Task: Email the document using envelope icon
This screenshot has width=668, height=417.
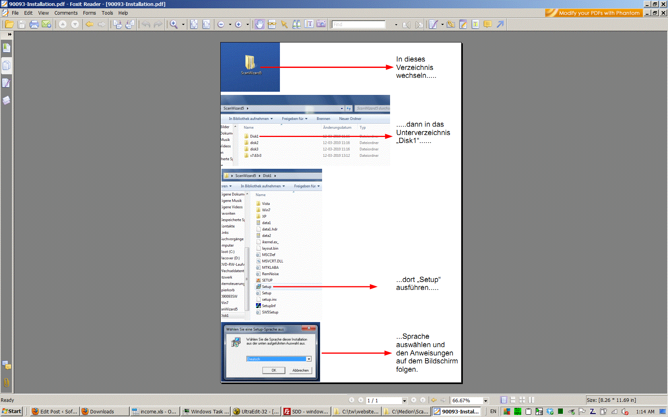Action: pyautogui.click(x=47, y=25)
